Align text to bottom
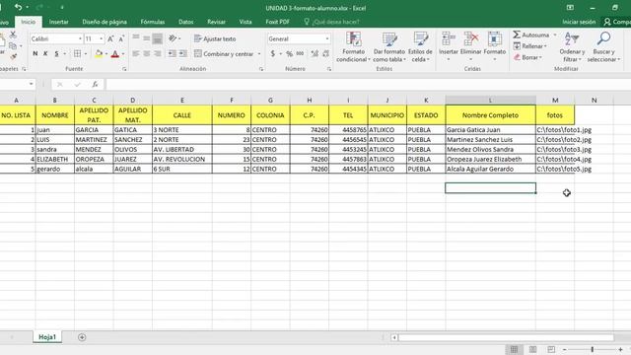 point(158,38)
